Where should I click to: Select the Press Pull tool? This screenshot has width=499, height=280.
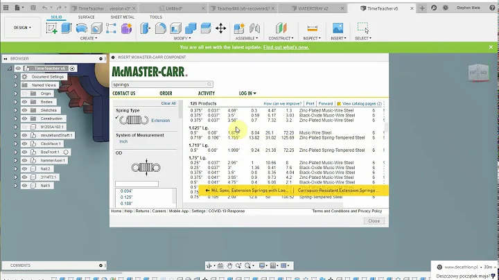tap(145, 28)
